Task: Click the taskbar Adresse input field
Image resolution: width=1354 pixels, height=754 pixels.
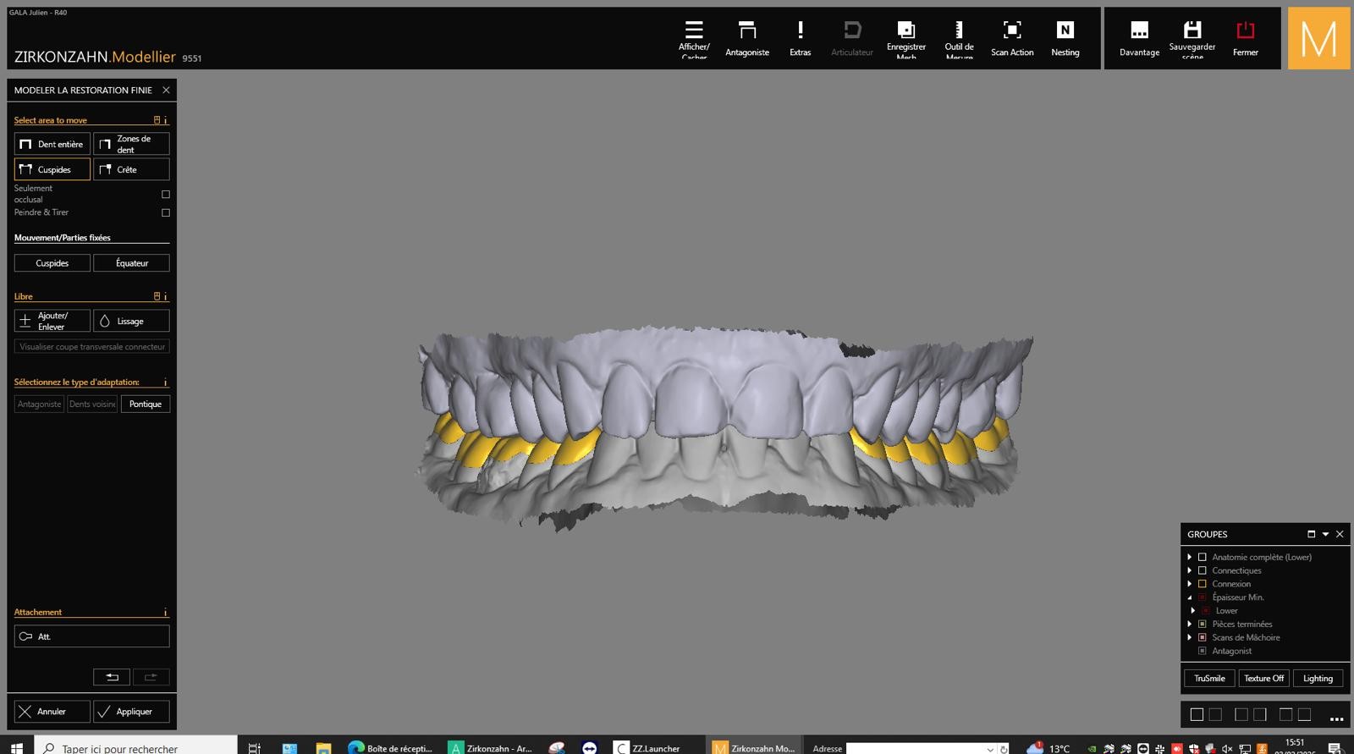Action: [x=915, y=749]
